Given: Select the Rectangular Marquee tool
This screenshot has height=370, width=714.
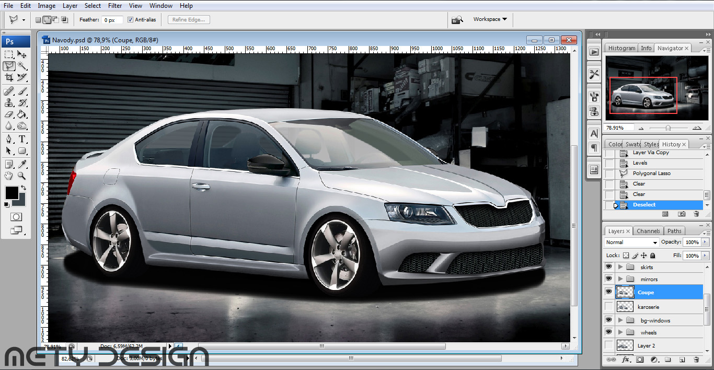Looking at the screenshot, I should (x=9, y=54).
